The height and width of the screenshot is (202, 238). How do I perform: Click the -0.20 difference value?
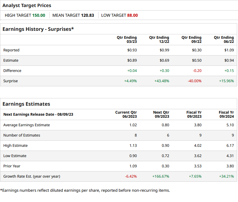click(197, 71)
